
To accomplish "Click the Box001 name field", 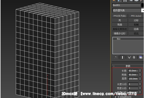I will [x=126, y=5].
